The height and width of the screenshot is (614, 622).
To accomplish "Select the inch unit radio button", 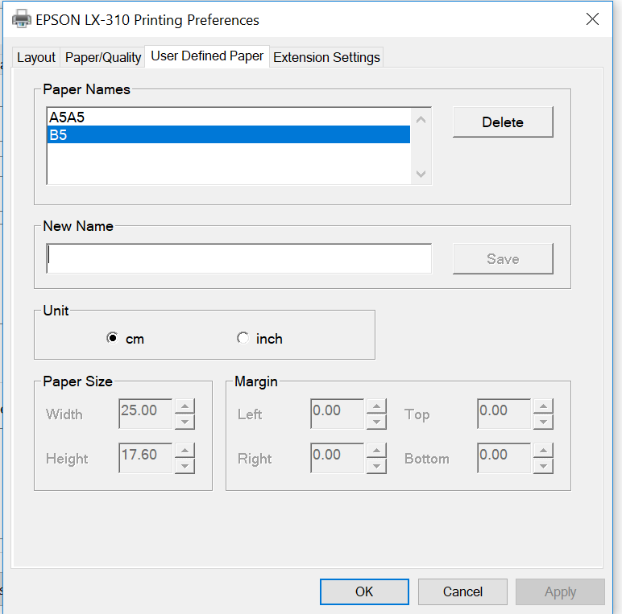I will click(243, 339).
